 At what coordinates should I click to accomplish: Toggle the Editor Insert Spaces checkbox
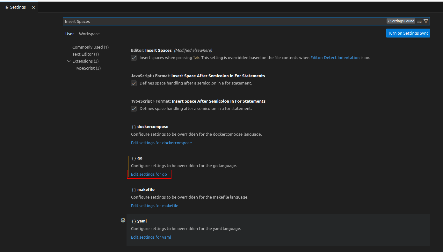tap(134, 58)
